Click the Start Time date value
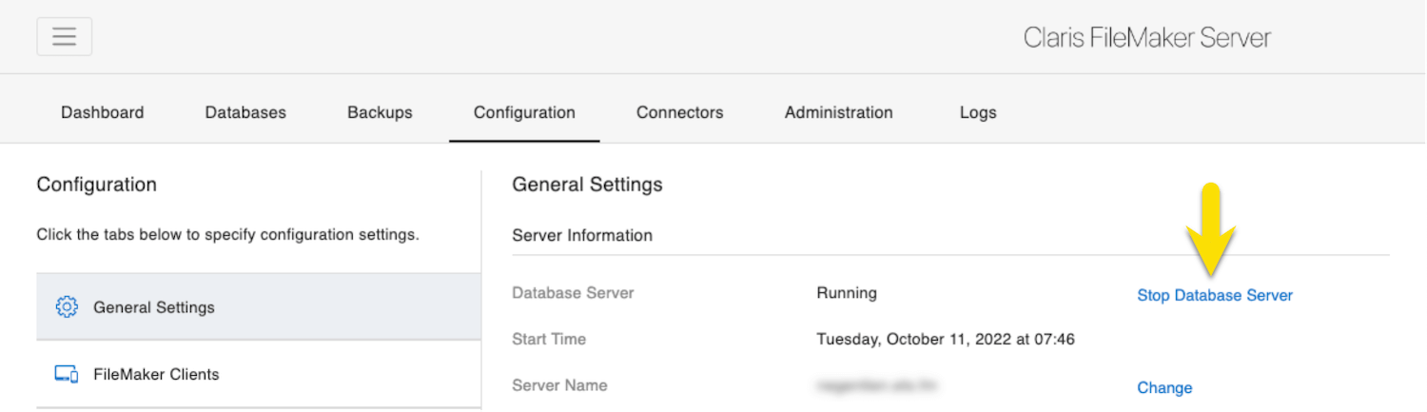 tap(946, 339)
